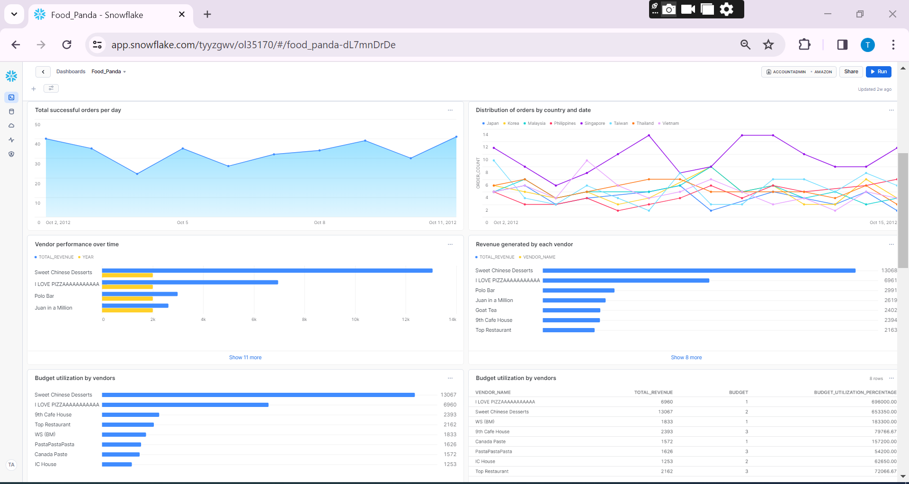
Task: Focus the address bar URL
Action: pos(253,45)
